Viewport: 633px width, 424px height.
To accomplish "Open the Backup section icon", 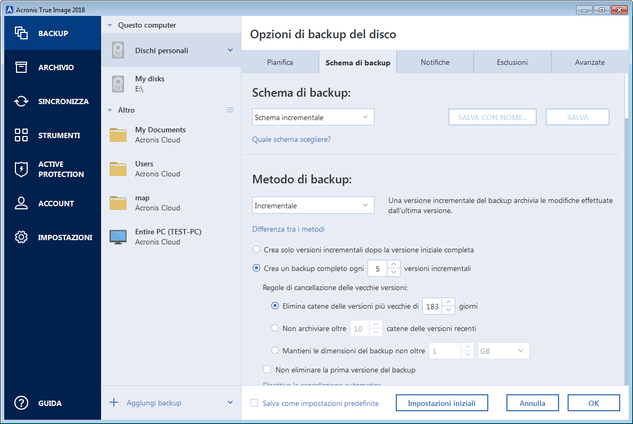I will tap(21, 33).
